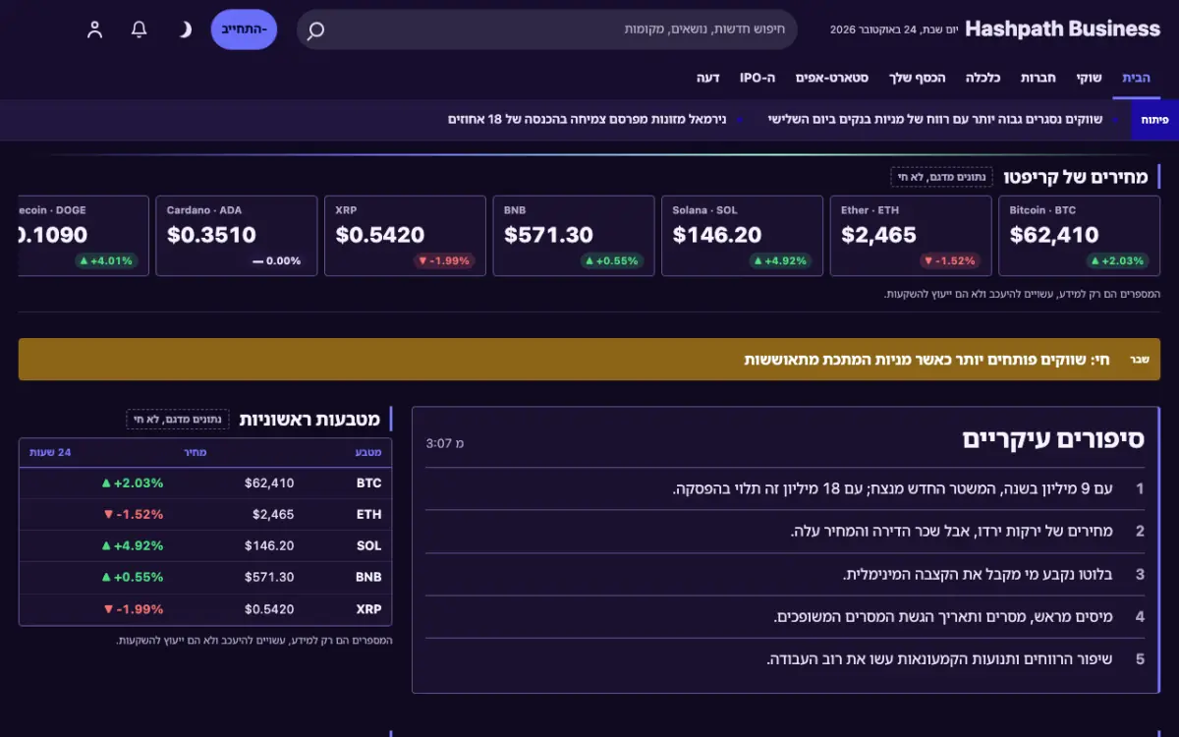This screenshot has height=737, width=1179.
Task: Click the BNB row in coins table
Action: 205,577
